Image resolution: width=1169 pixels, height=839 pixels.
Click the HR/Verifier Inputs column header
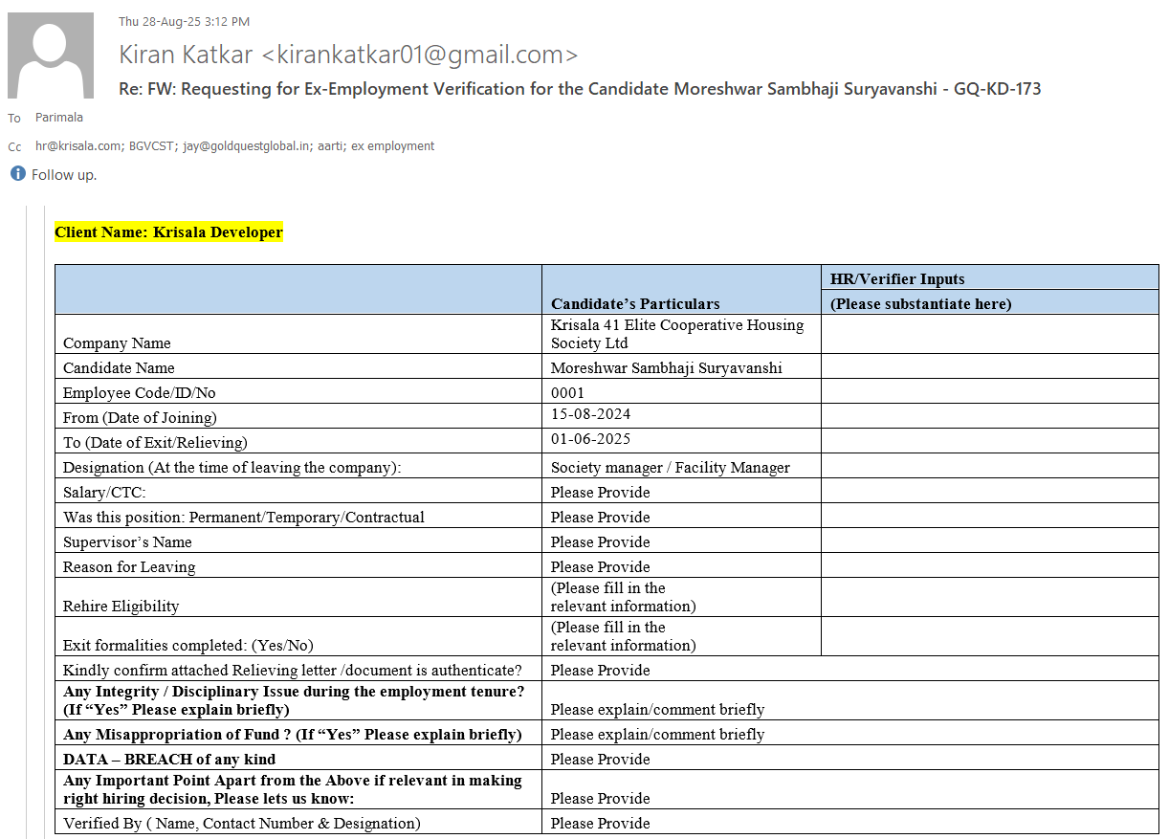897,279
